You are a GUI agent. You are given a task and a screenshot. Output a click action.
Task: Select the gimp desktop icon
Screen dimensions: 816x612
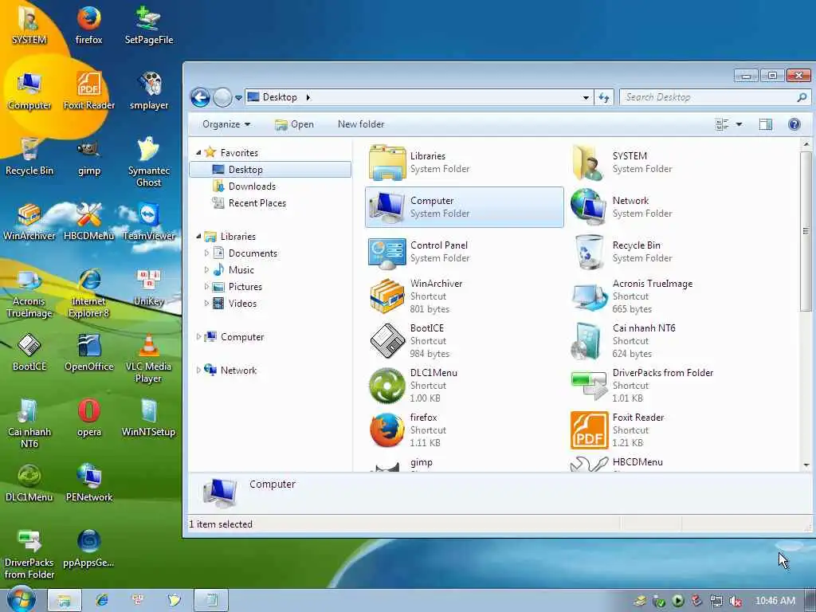tap(89, 156)
